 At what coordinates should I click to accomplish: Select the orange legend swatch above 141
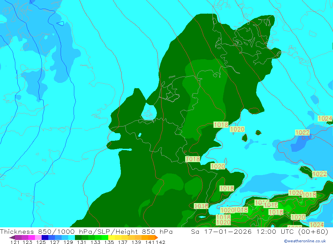(x=152, y=237)
